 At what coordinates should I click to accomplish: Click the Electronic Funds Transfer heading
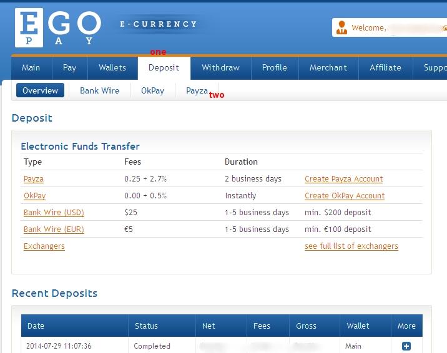click(80, 147)
